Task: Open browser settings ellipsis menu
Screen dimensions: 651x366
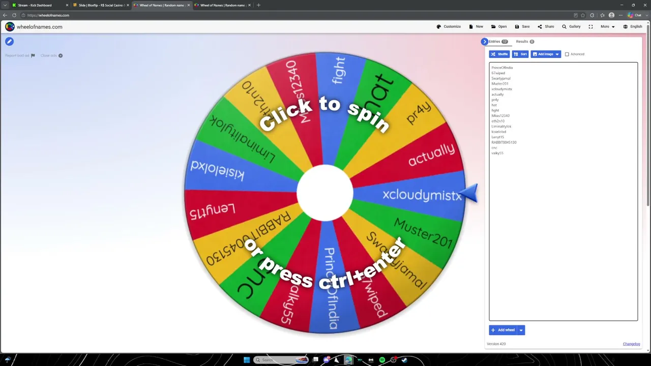Action: tap(620, 15)
